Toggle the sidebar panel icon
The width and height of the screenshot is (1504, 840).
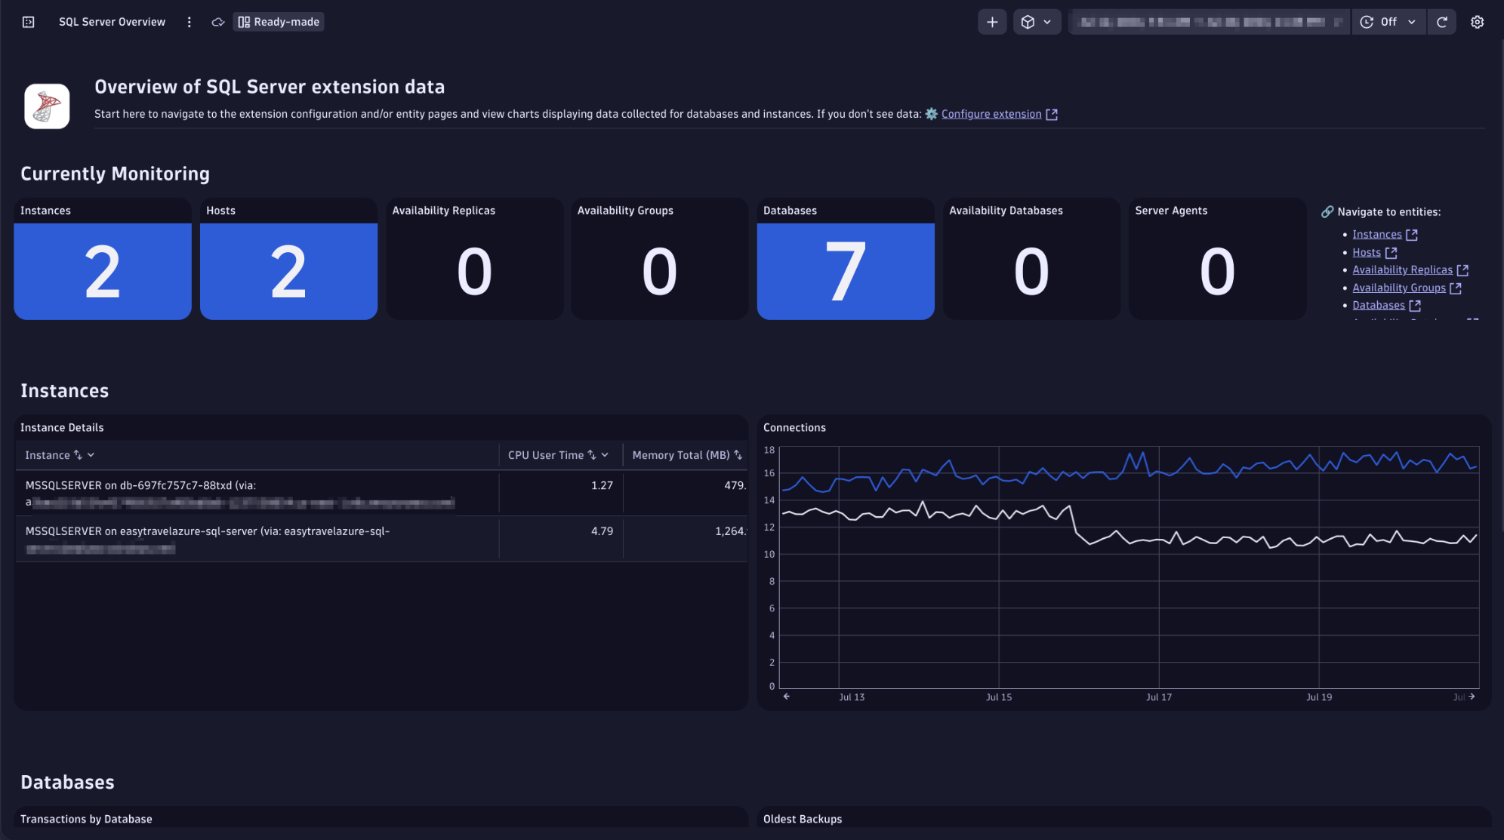[28, 22]
